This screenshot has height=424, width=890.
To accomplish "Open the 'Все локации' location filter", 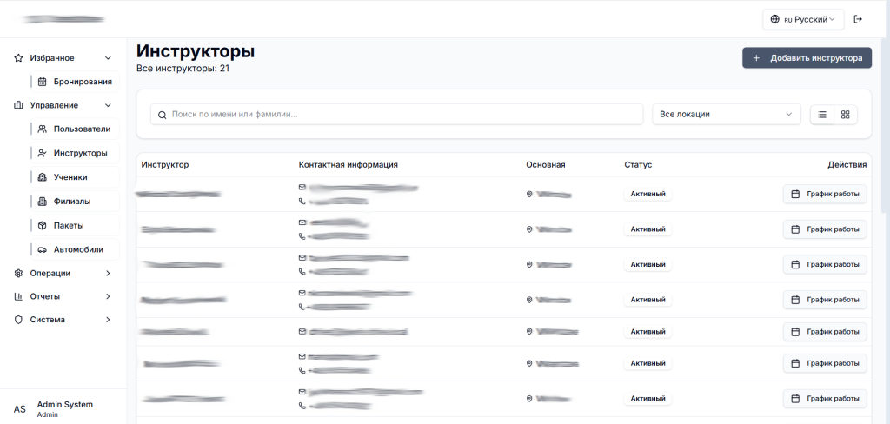I will [726, 114].
